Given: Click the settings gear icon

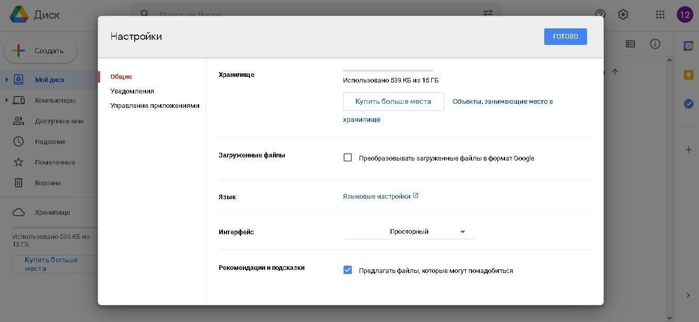Looking at the screenshot, I should [x=623, y=14].
